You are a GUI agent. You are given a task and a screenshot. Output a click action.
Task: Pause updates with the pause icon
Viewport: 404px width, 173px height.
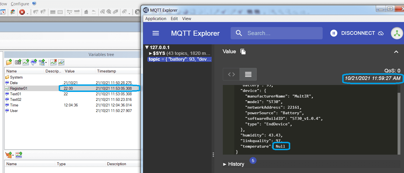[334, 33]
